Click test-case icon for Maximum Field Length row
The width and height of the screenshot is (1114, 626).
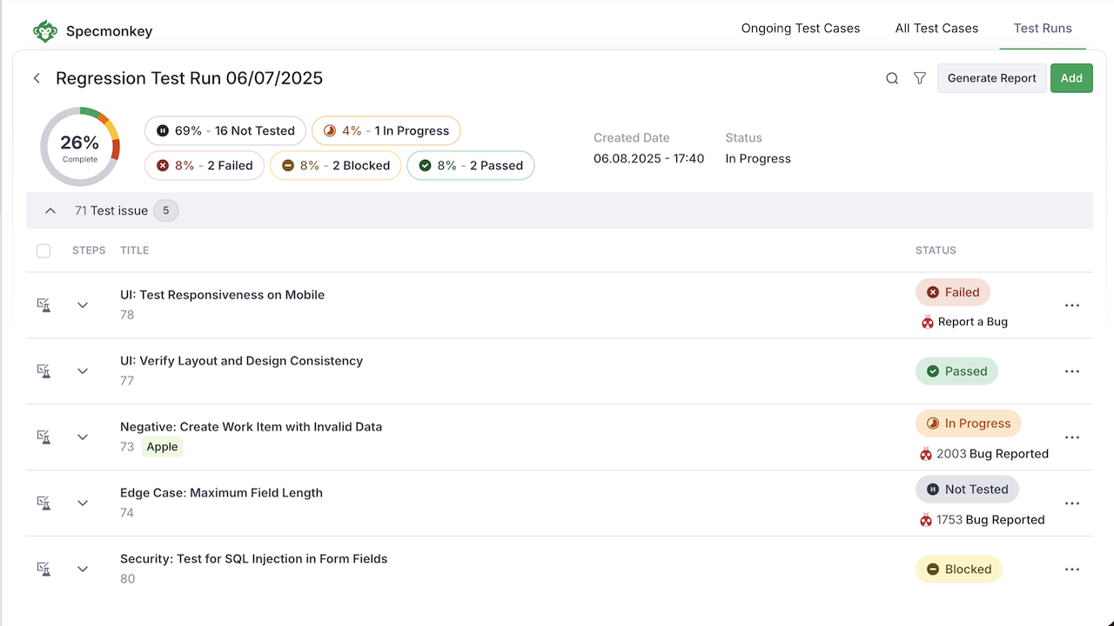44,503
